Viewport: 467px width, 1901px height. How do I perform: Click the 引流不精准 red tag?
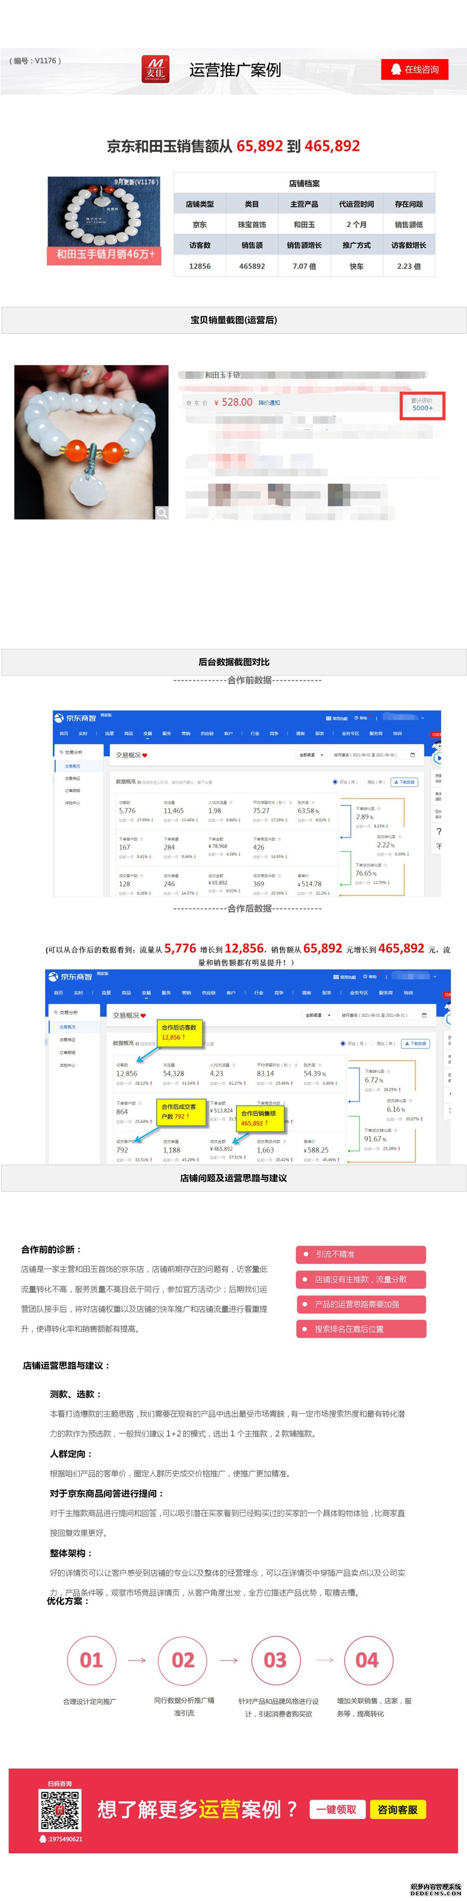coord(361,1254)
